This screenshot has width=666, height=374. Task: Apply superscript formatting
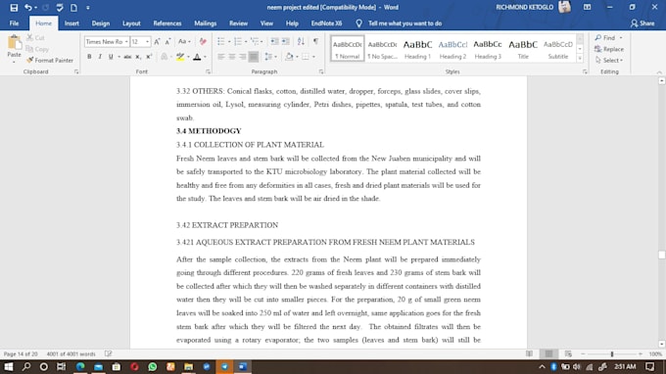(149, 57)
